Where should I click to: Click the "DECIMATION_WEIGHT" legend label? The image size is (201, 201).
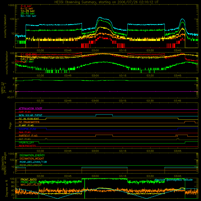pos(32,159)
